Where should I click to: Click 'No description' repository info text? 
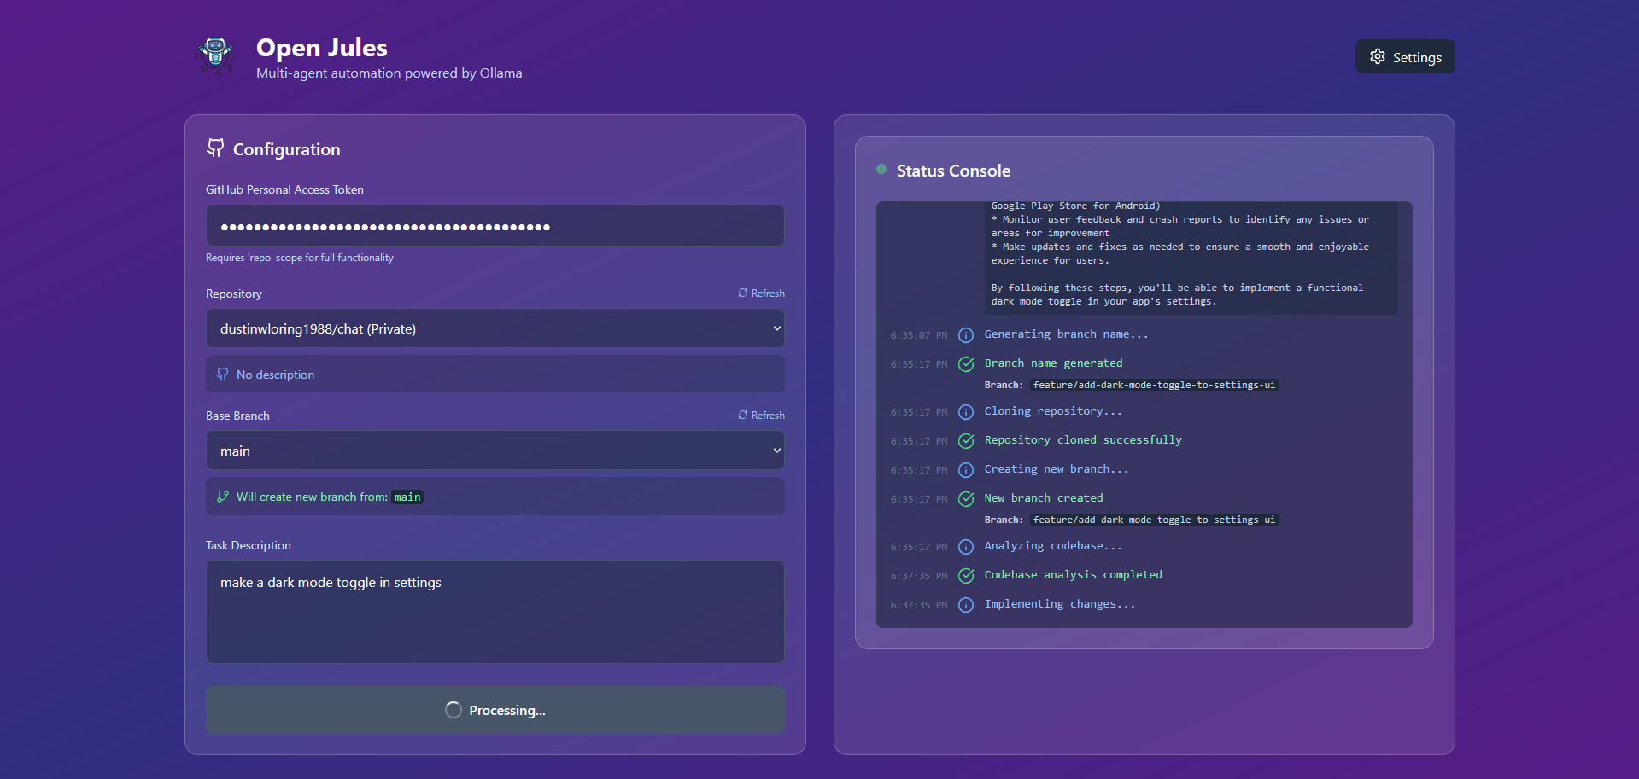click(275, 375)
